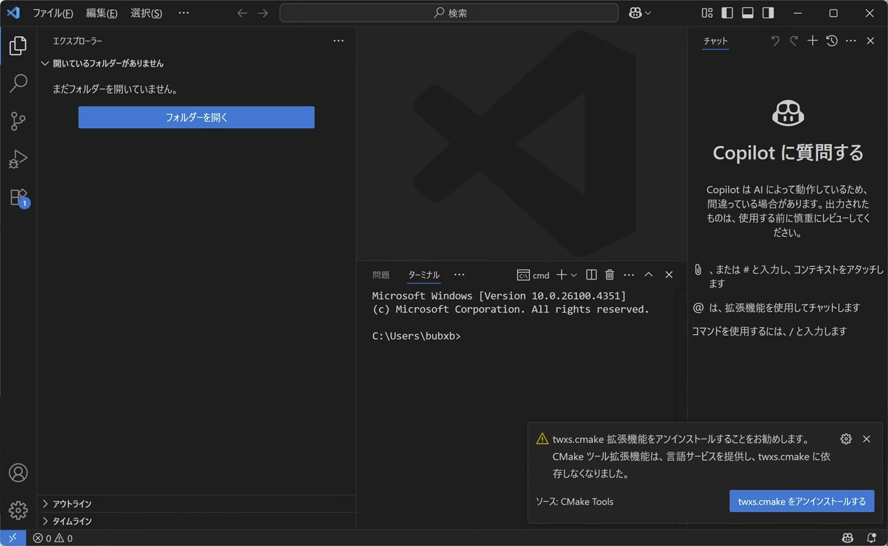
Task: Open the Search view in activity bar
Action: [x=18, y=83]
